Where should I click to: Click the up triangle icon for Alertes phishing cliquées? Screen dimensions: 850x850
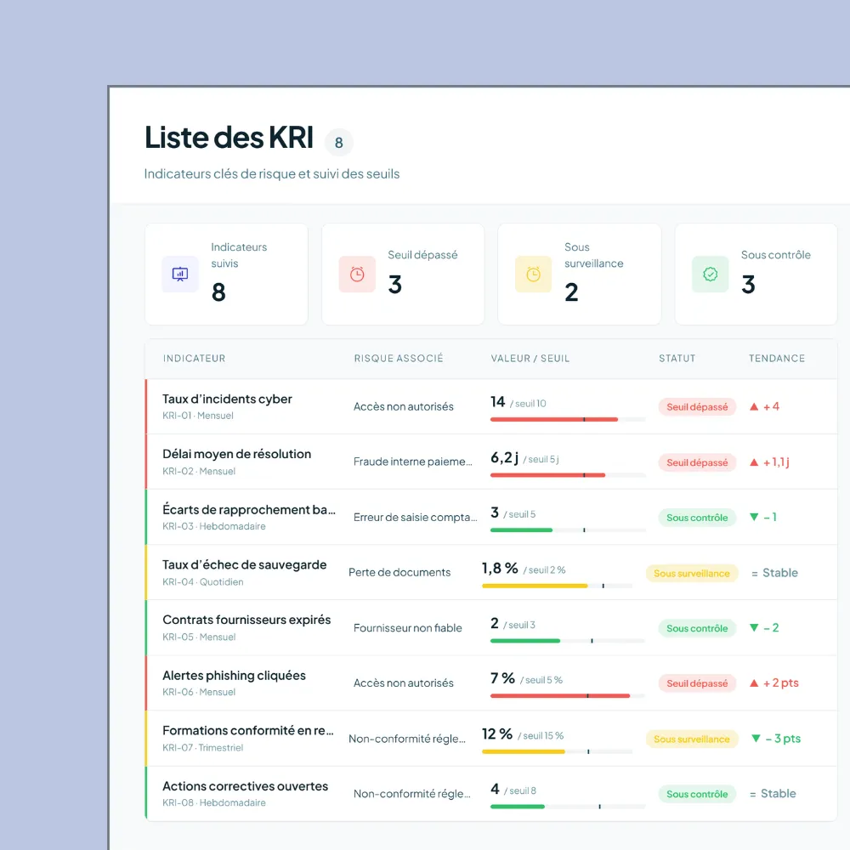click(753, 683)
